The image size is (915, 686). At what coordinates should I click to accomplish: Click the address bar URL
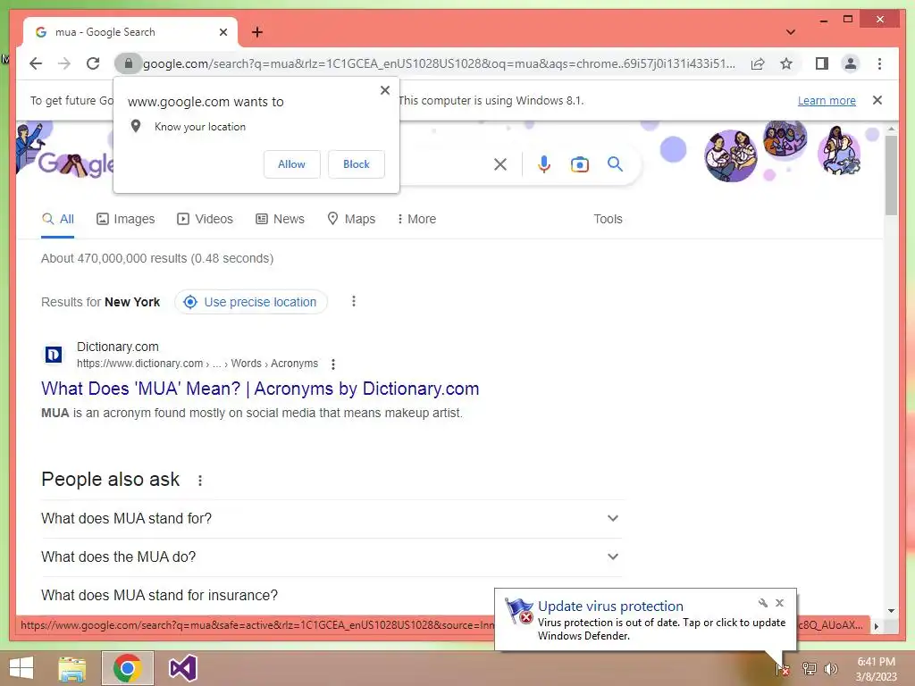439,63
